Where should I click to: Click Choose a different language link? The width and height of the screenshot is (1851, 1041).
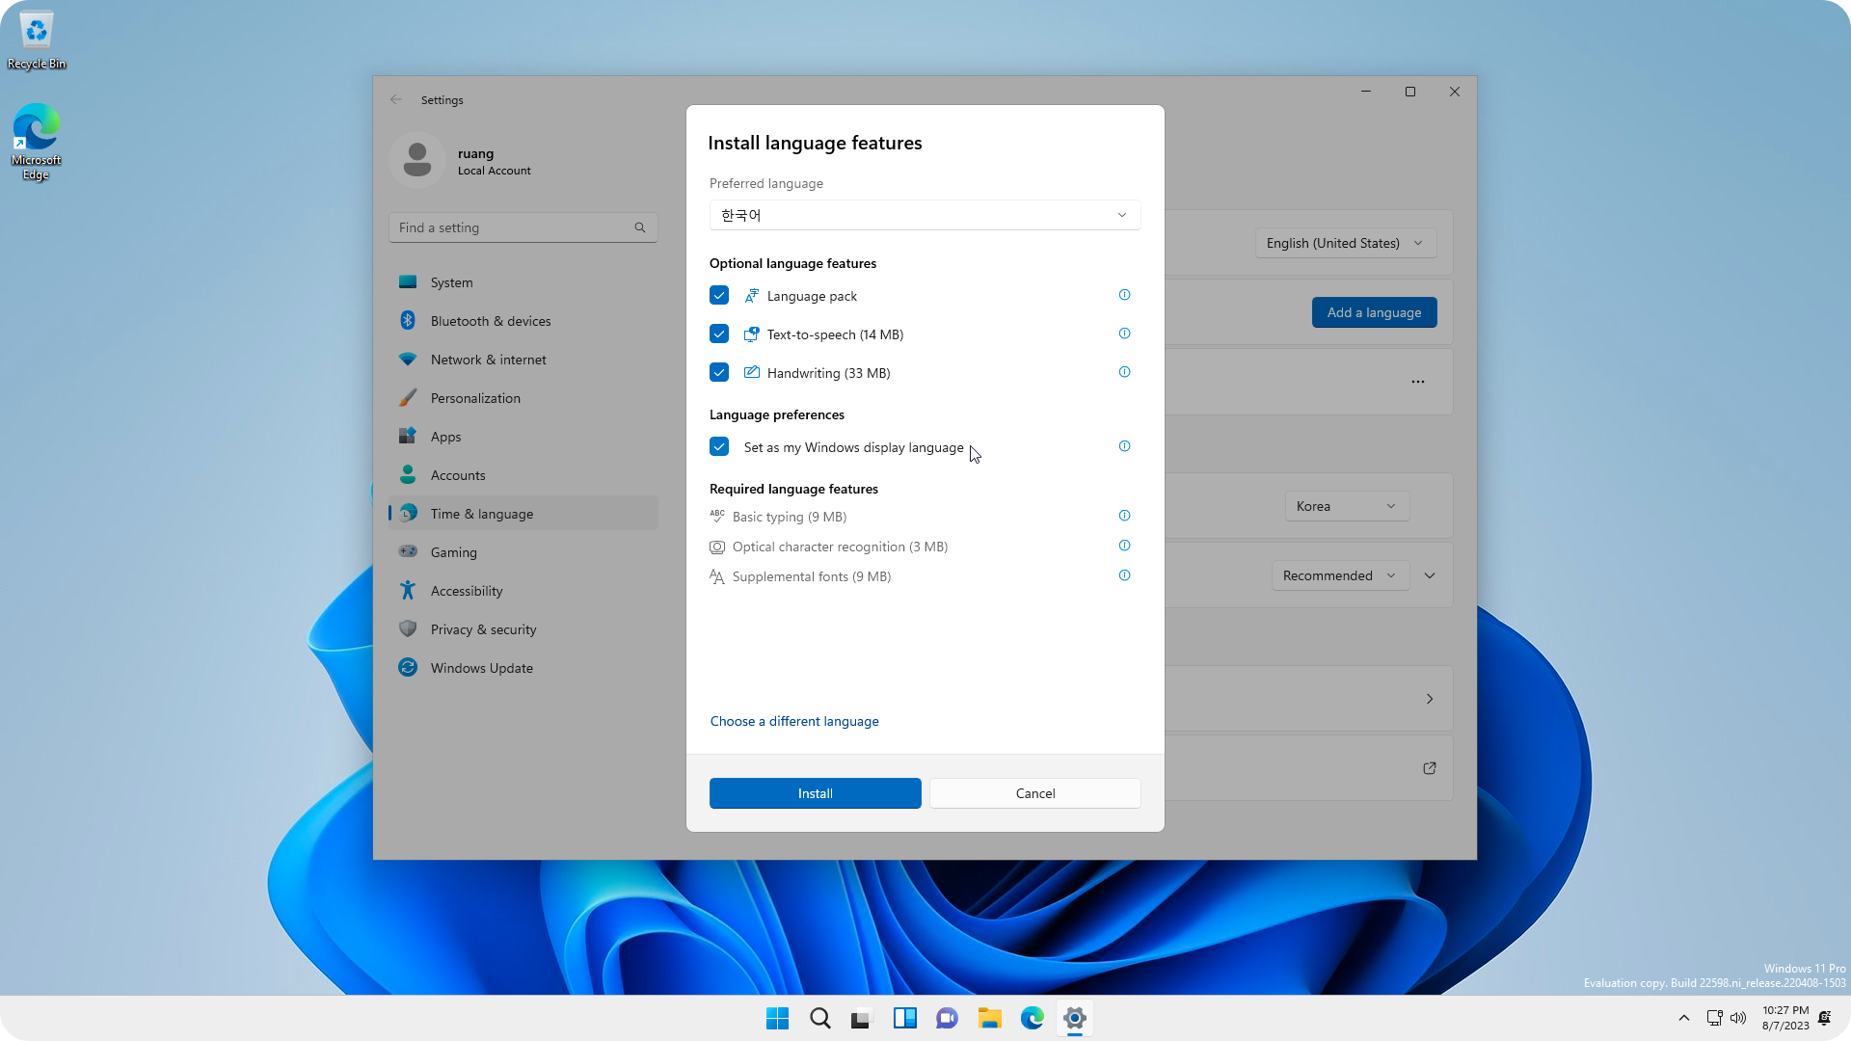click(x=794, y=721)
